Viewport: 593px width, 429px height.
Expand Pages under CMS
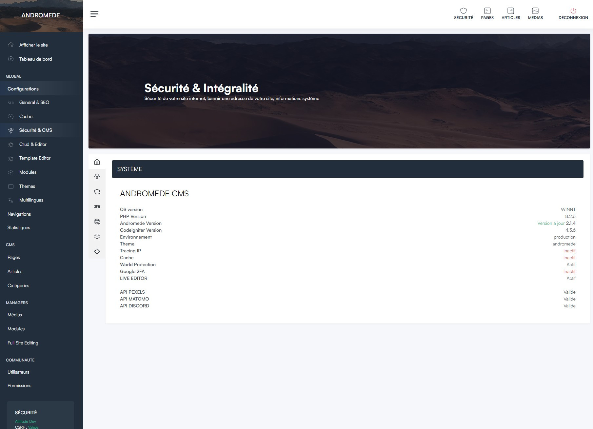[x=14, y=257]
